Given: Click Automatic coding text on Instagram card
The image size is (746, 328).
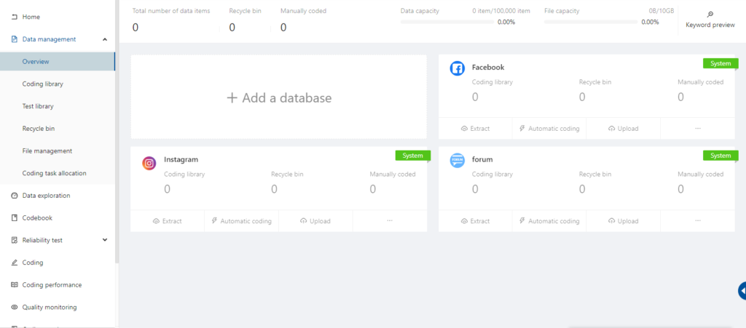Looking at the screenshot, I should click(x=246, y=221).
